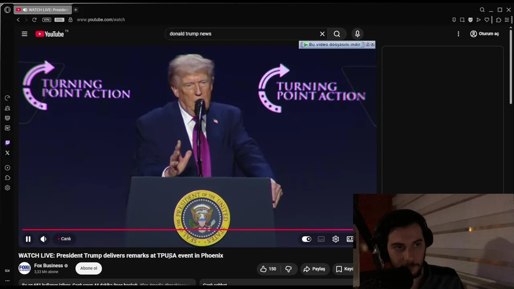The image size is (514, 289).
Task: Like the video with 150 likes
Action: 268,269
